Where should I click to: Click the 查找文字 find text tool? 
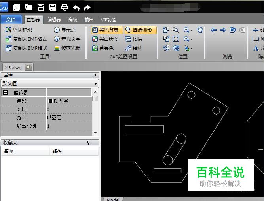pyautogui.click(x=67, y=39)
